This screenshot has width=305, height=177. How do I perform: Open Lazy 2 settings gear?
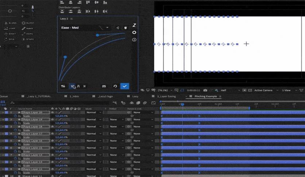(134, 32)
